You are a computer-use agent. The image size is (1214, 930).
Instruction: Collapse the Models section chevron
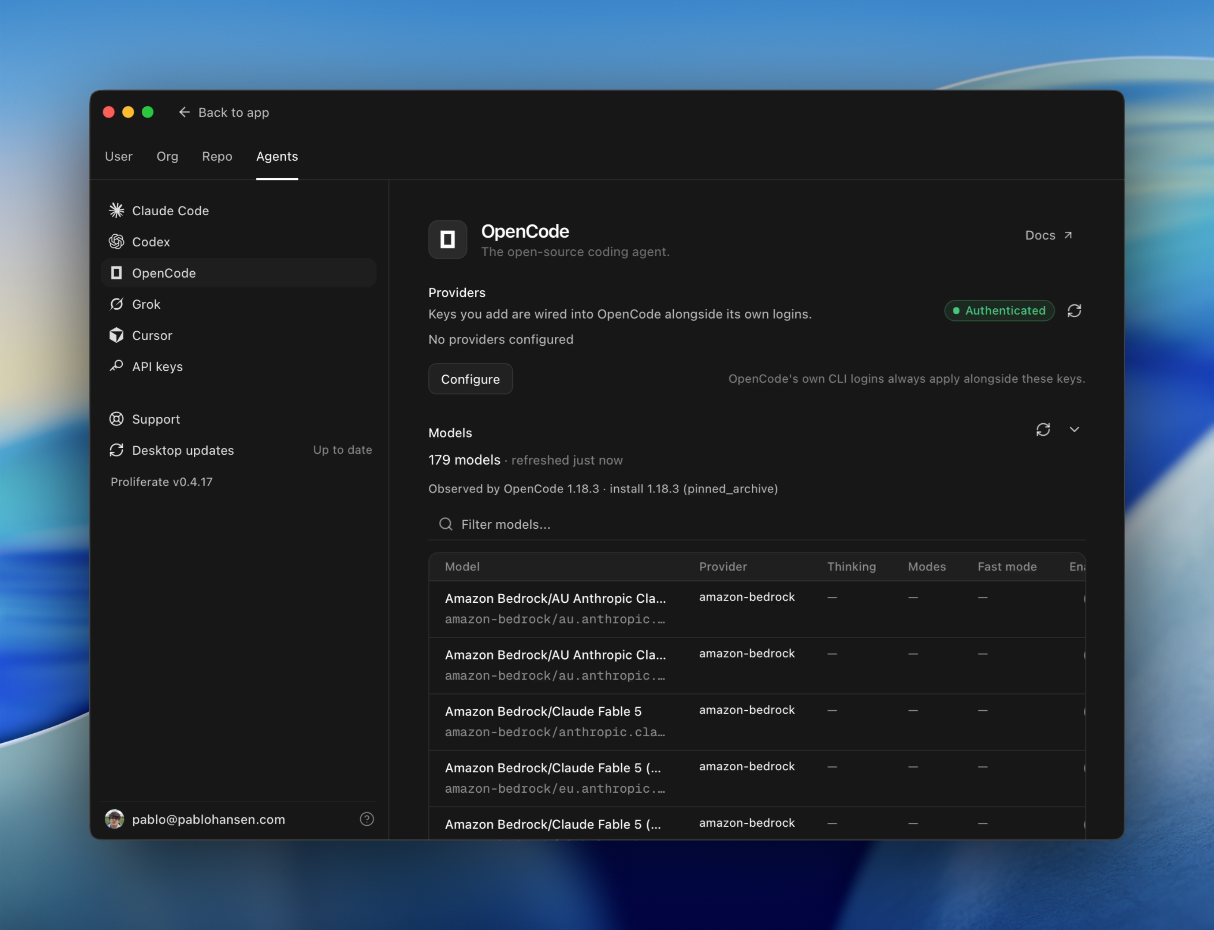point(1074,430)
